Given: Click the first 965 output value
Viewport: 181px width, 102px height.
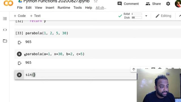Looking at the screenshot, I should (x=28, y=42).
